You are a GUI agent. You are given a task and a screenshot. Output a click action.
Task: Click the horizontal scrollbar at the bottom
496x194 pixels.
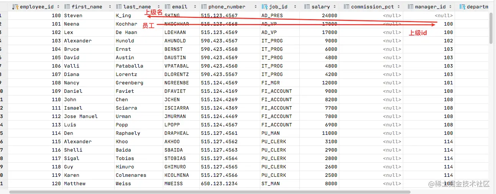[x=210, y=192]
